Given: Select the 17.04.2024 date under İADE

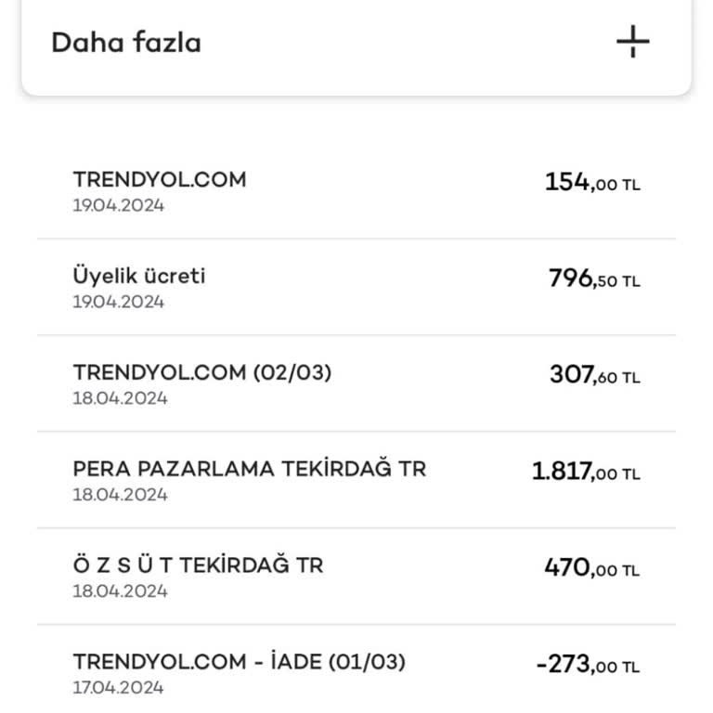Looking at the screenshot, I should point(118,688).
